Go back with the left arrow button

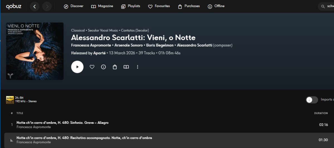(x=35, y=6)
